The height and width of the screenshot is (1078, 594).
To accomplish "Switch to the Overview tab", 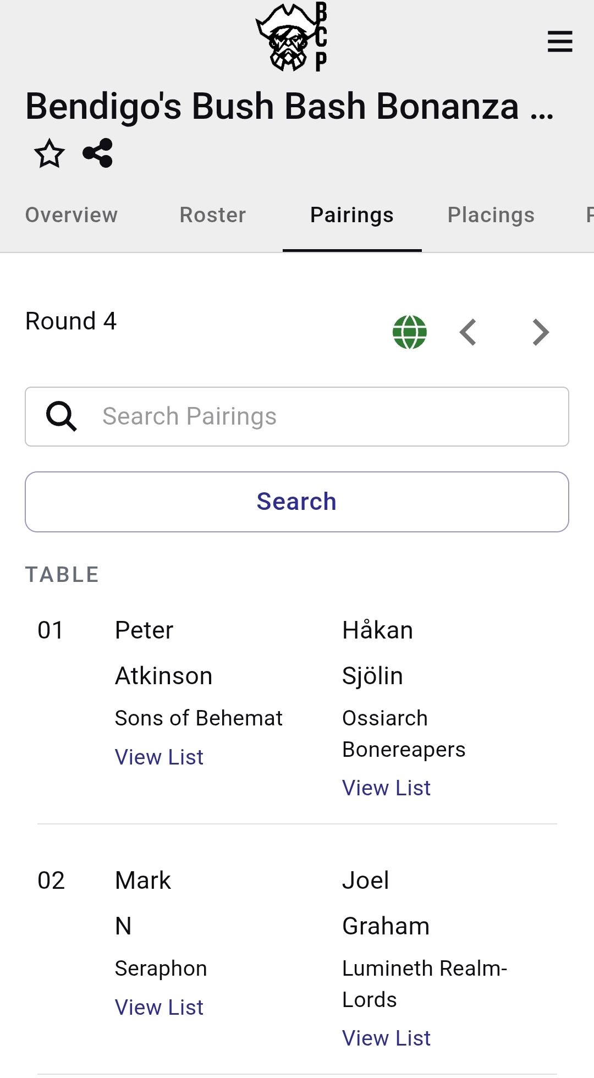I will pos(71,215).
